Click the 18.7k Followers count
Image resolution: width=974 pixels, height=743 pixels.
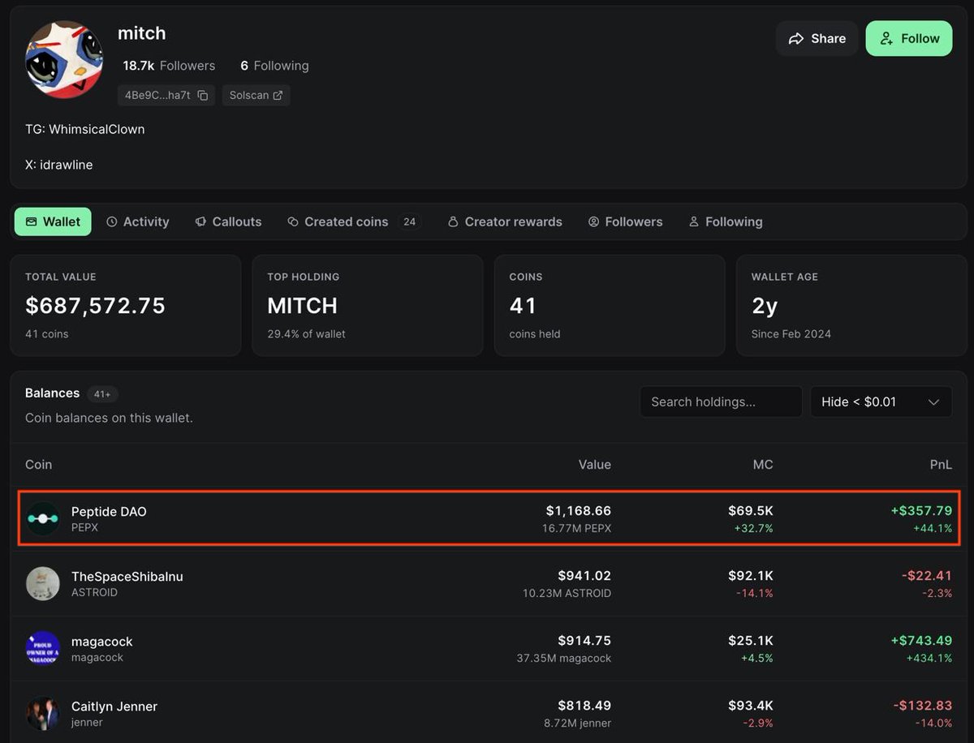(169, 66)
